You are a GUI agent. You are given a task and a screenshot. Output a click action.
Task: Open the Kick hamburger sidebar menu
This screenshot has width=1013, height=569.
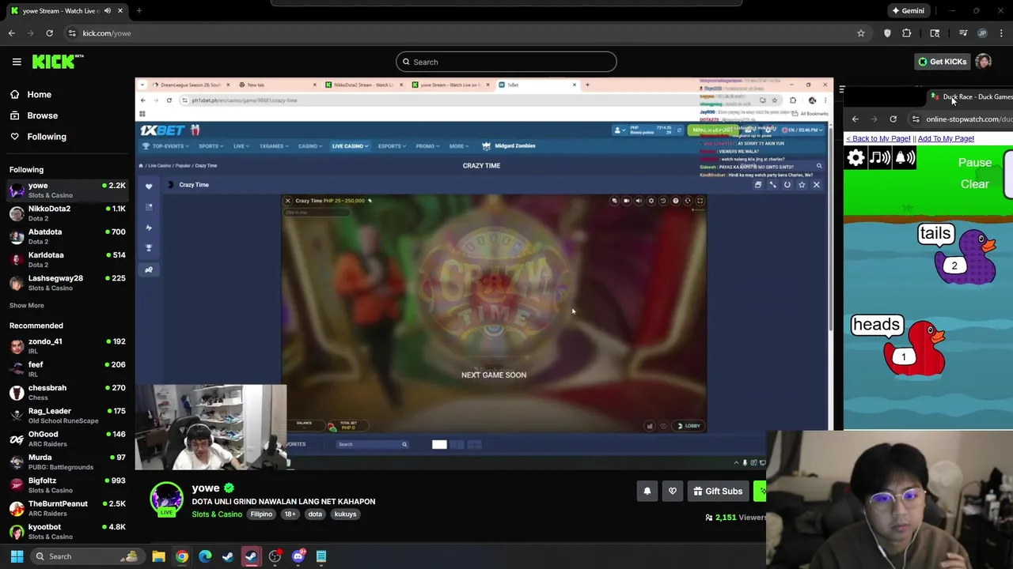[16, 62]
